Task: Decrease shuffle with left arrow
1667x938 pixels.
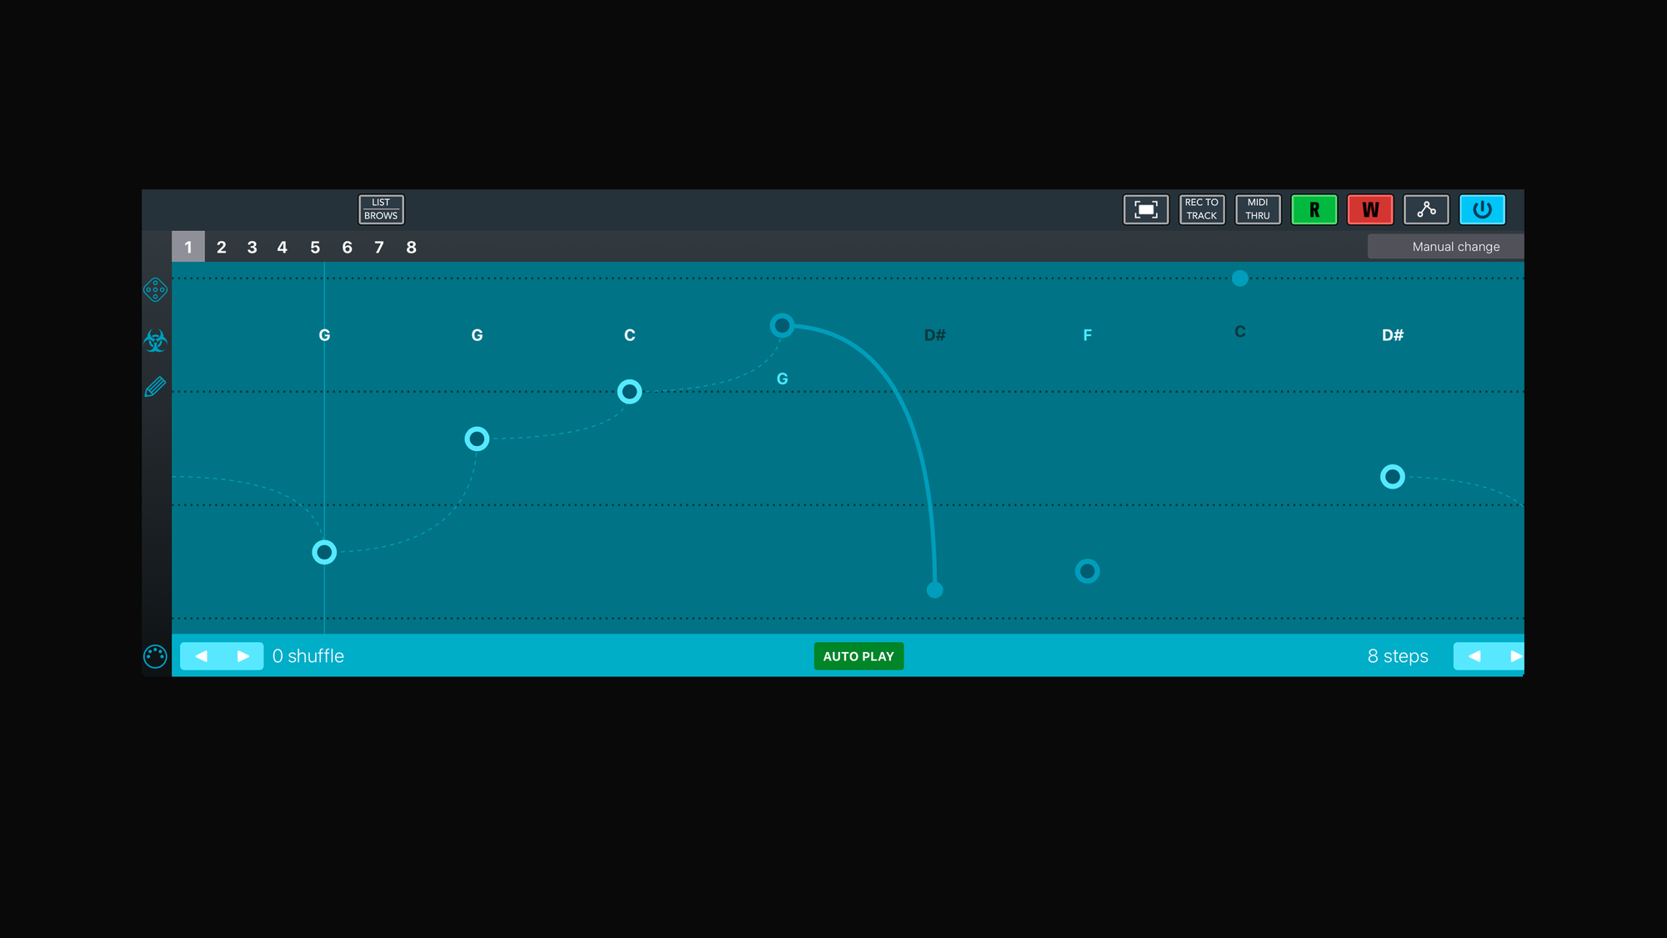Action: pos(201,656)
